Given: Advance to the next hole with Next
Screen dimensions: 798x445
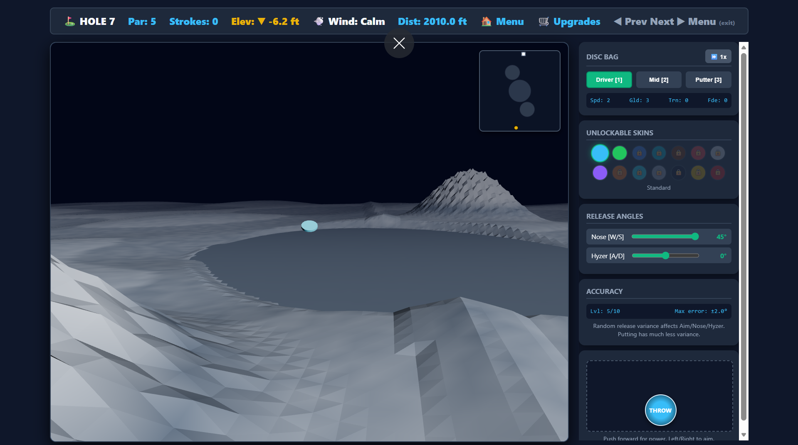Looking at the screenshot, I should click(667, 22).
